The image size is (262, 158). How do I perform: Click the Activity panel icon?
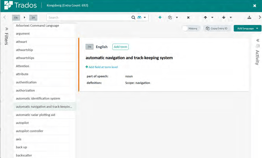click(x=258, y=46)
